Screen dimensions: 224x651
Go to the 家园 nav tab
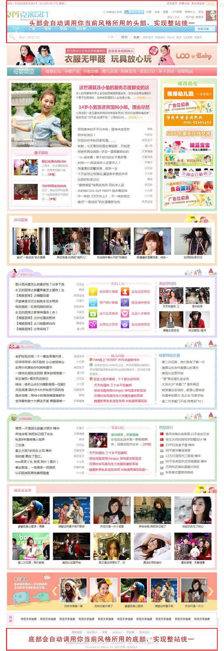click(x=64, y=28)
